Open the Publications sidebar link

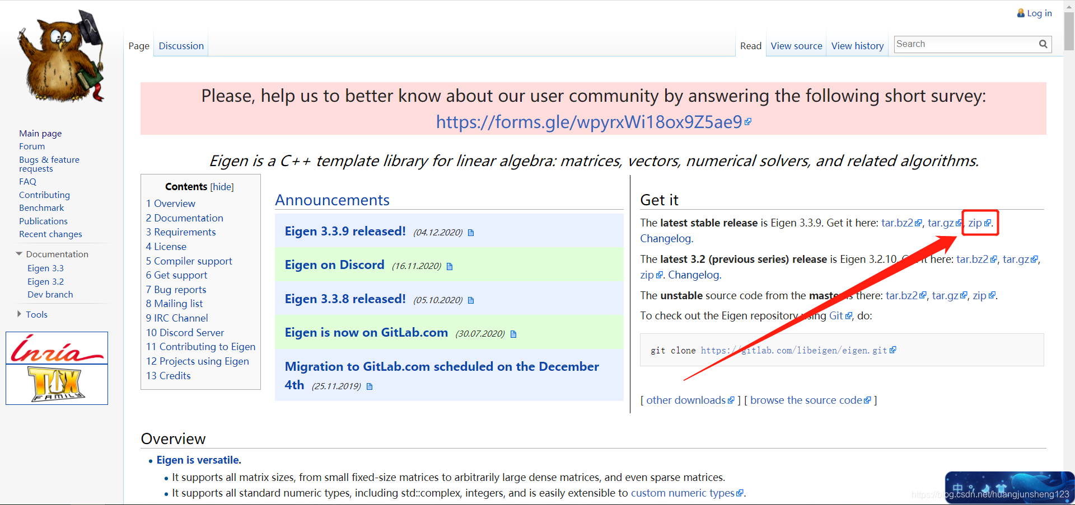pyautogui.click(x=43, y=221)
